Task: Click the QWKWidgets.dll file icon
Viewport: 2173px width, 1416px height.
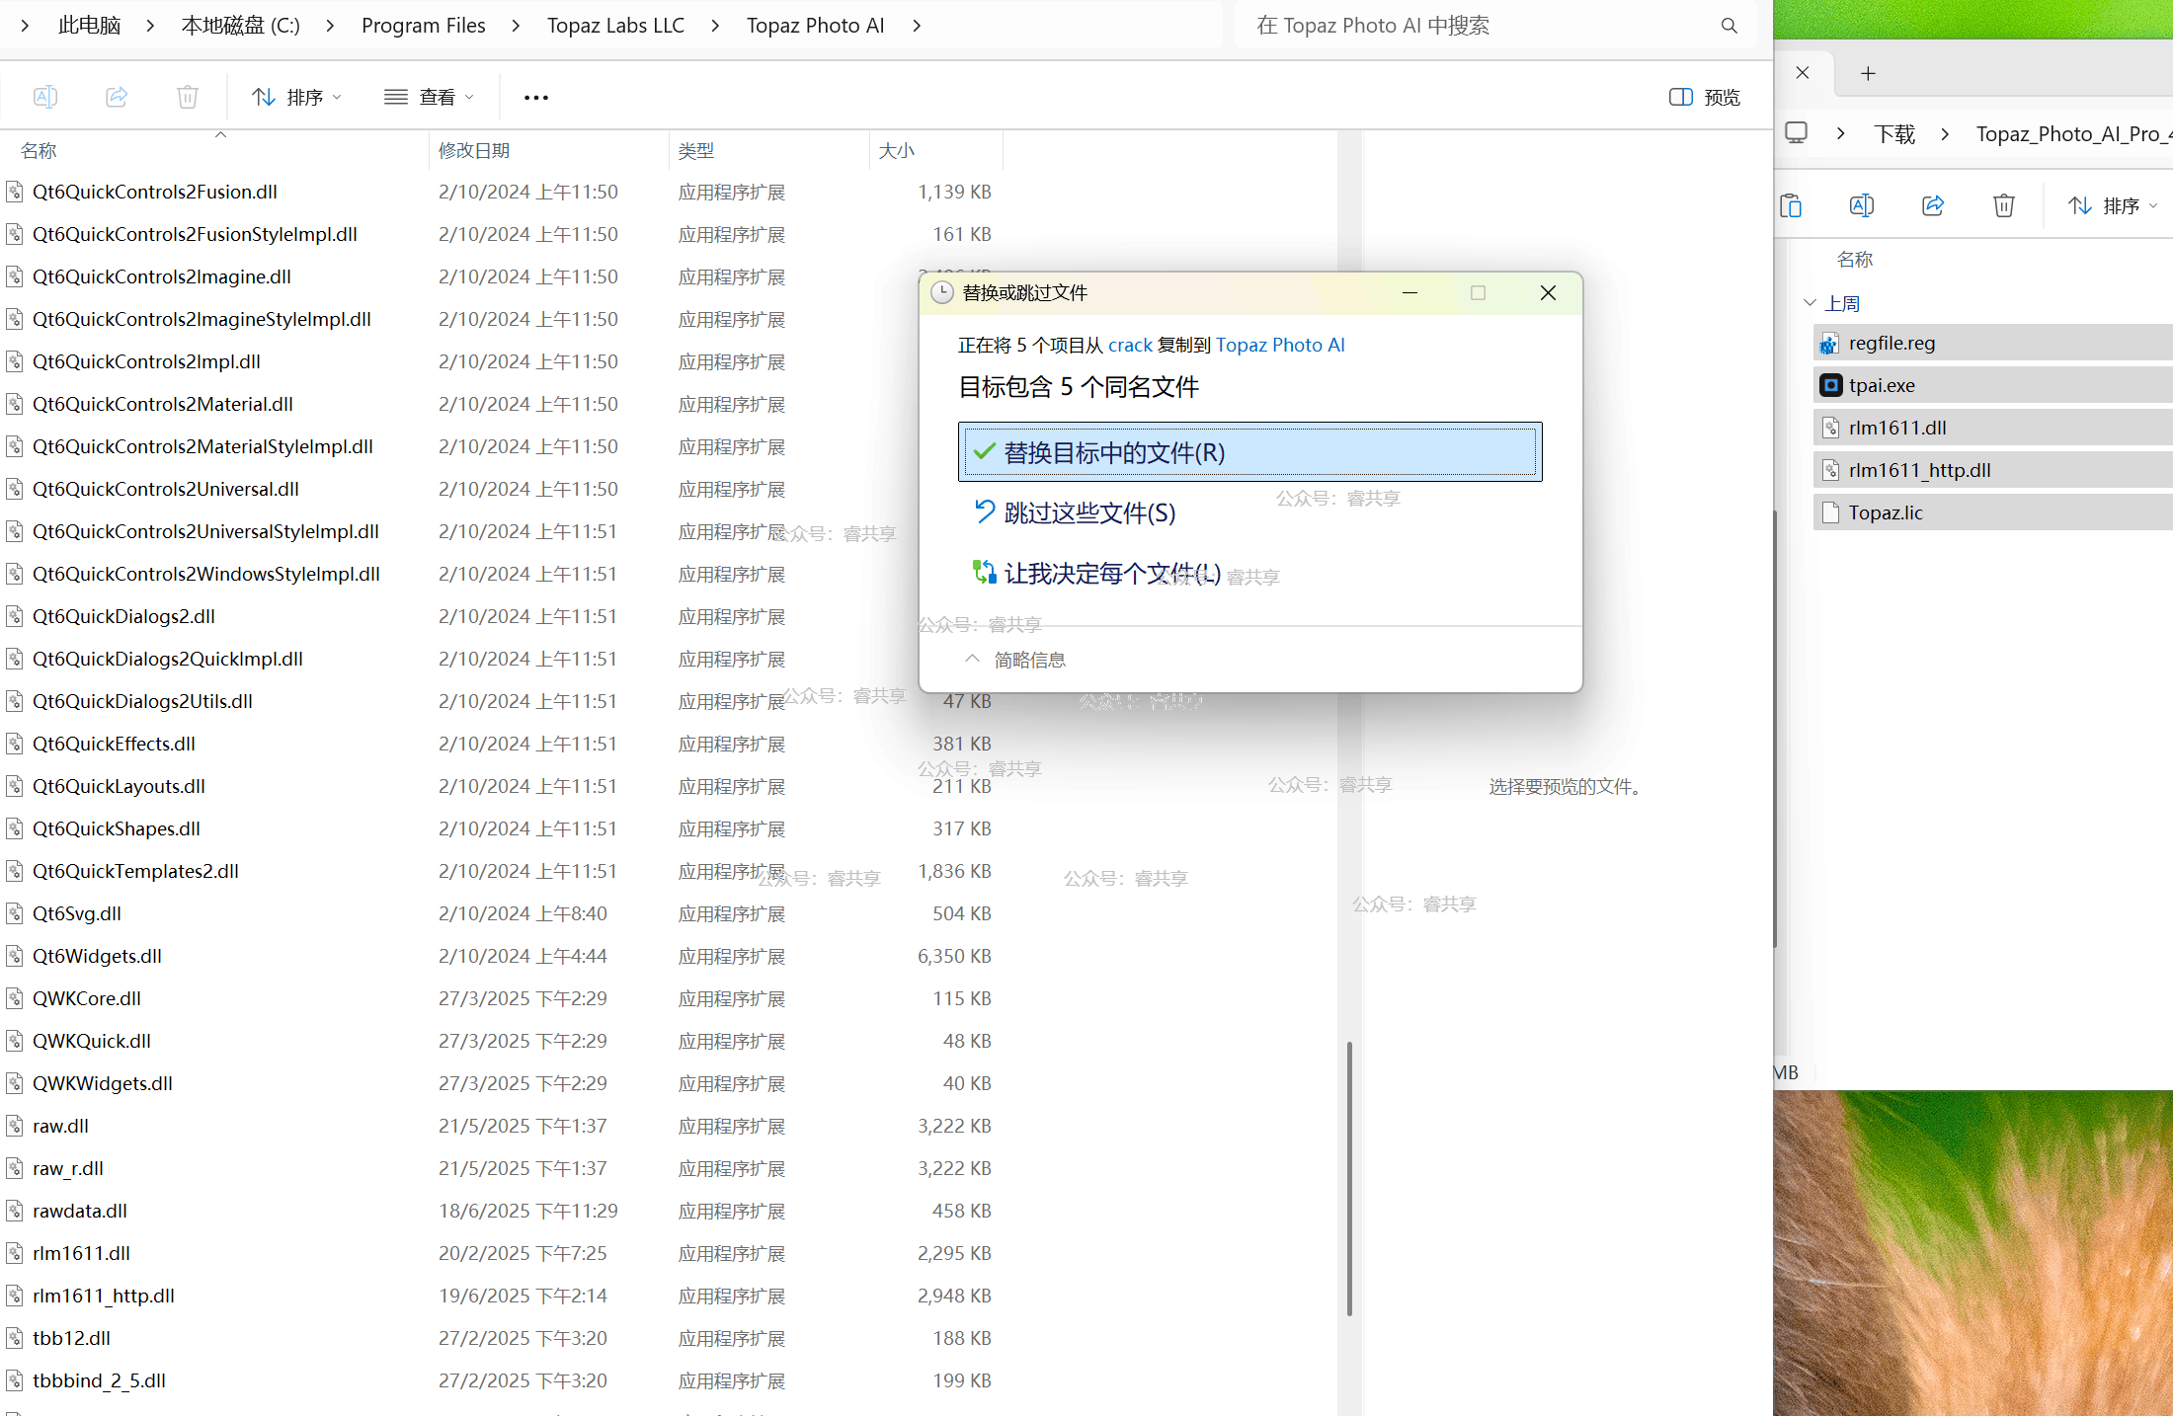Action: click(x=15, y=1083)
